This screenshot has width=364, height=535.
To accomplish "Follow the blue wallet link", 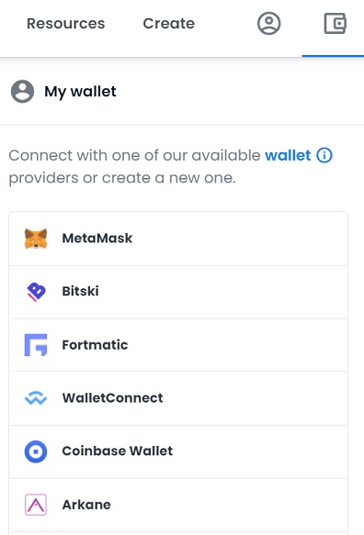I will (x=288, y=156).
